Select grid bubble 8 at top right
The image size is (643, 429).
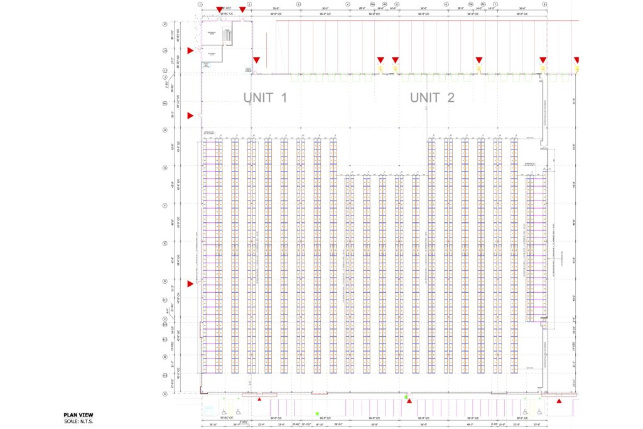(544, 4)
